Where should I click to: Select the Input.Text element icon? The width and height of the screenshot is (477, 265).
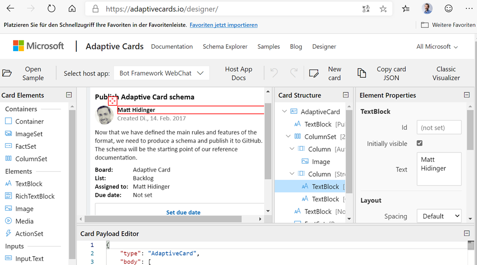coord(8,258)
